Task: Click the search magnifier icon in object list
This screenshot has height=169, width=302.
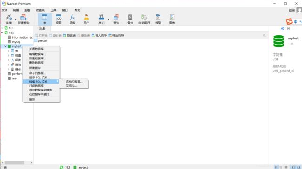Action: point(264,35)
